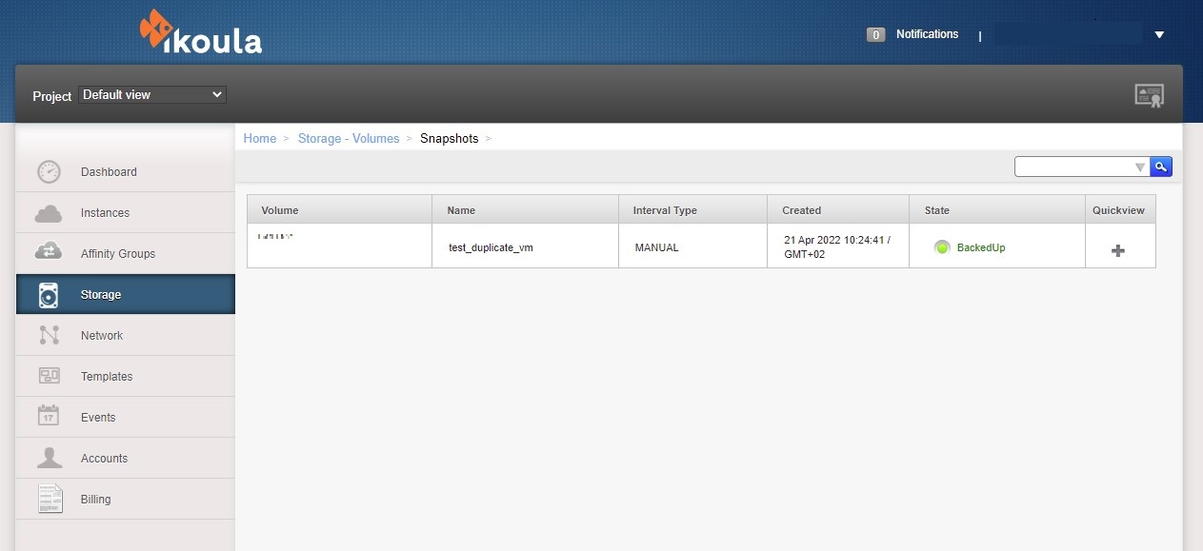Click the Ikoula logo
The height and width of the screenshot is (551, 1203).
pyautogui.click(x=201, y=32)
